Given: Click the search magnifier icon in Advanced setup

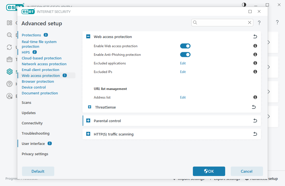Looking at the screenshot, I should (195, 22).
